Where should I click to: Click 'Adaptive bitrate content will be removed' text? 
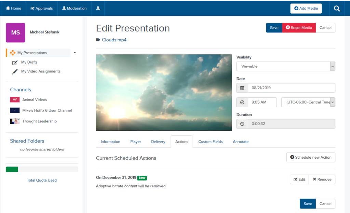(x=131, y=186)
